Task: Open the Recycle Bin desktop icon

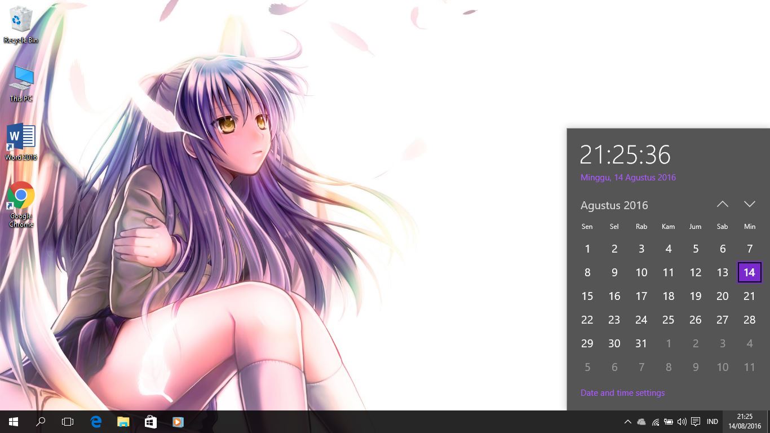Action: 21,25
